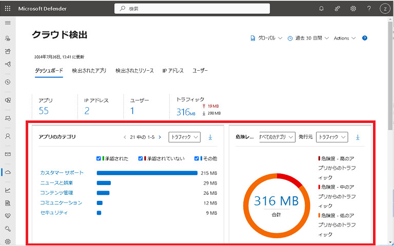This screenshot has height=246, width=394.
Task: Open トラフィック dropdown in risk panel
Action: coord(332,137)
